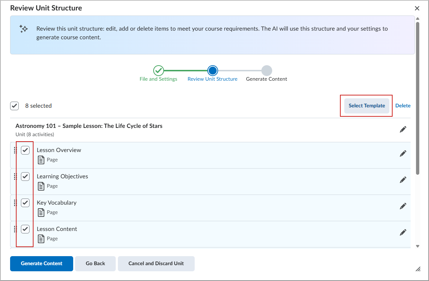The height and width of the screenshot is (281, 429).
Task: Grab the drag handle for Key Vocabulary
Action: click(15, 202)
